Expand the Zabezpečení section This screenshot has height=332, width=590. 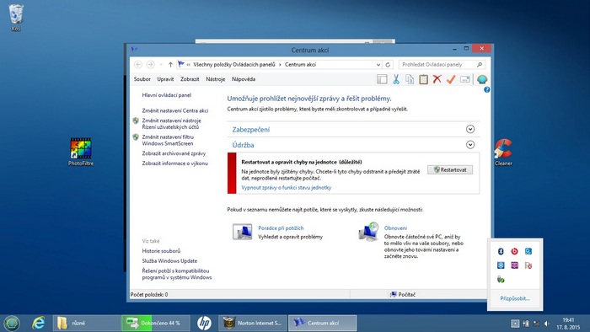pos(470,129)
